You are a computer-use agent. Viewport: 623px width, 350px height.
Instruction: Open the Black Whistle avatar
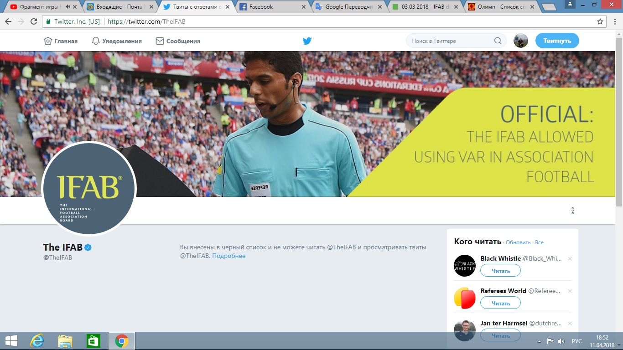coord(465,266)
